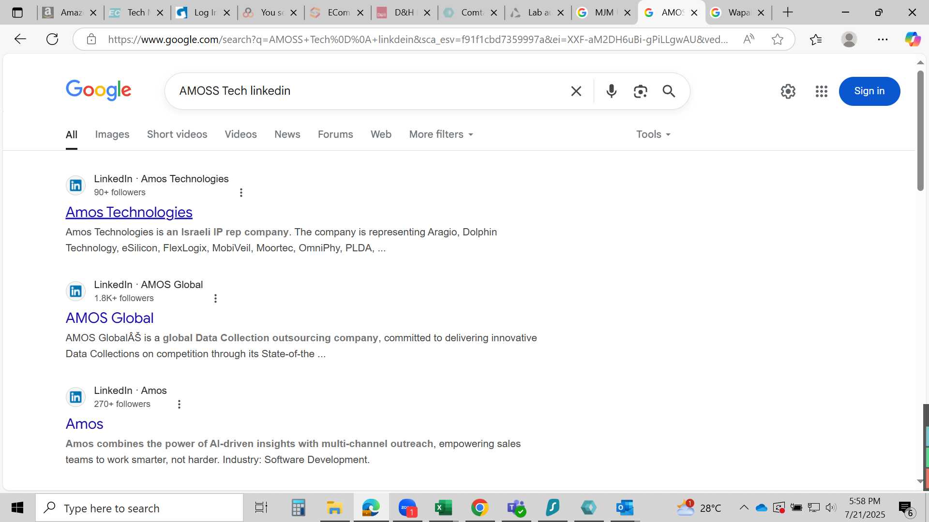929x522 pixels.
Task: Click the scrollbar down arrow
Action: coord(920,481)
